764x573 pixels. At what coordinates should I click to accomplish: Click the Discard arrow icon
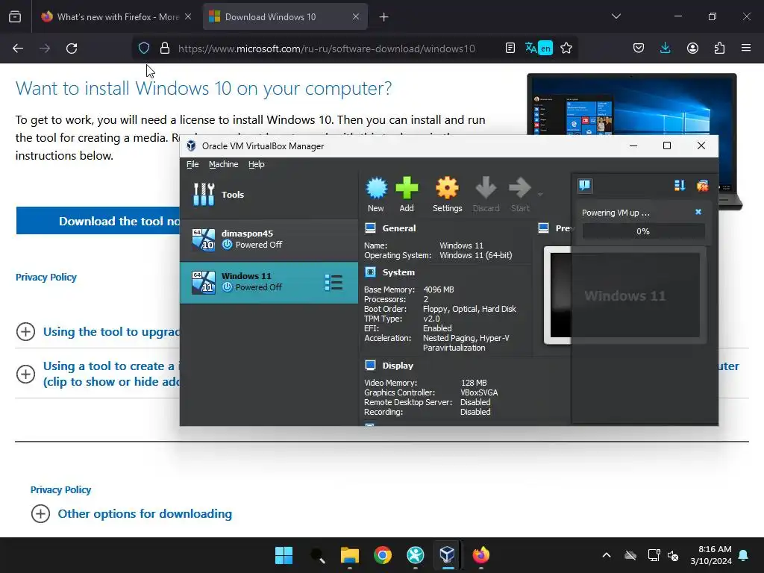486,195
